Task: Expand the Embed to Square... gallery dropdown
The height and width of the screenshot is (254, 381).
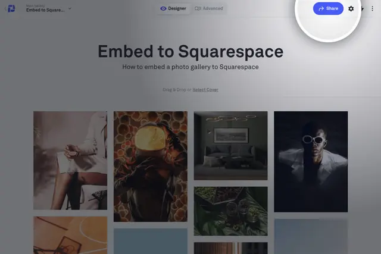Action: click(x=70, y=8)
